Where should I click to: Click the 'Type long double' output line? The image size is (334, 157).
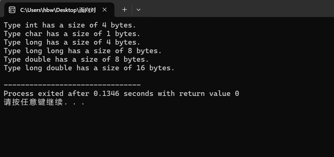click(89, 68)
